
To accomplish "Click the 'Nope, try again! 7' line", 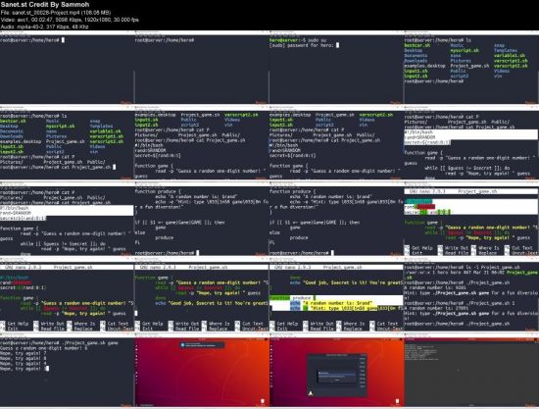I will [24, 353].
